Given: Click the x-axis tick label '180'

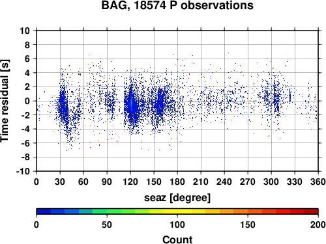Looking at the screenshot, I should (x=177, y=182).
